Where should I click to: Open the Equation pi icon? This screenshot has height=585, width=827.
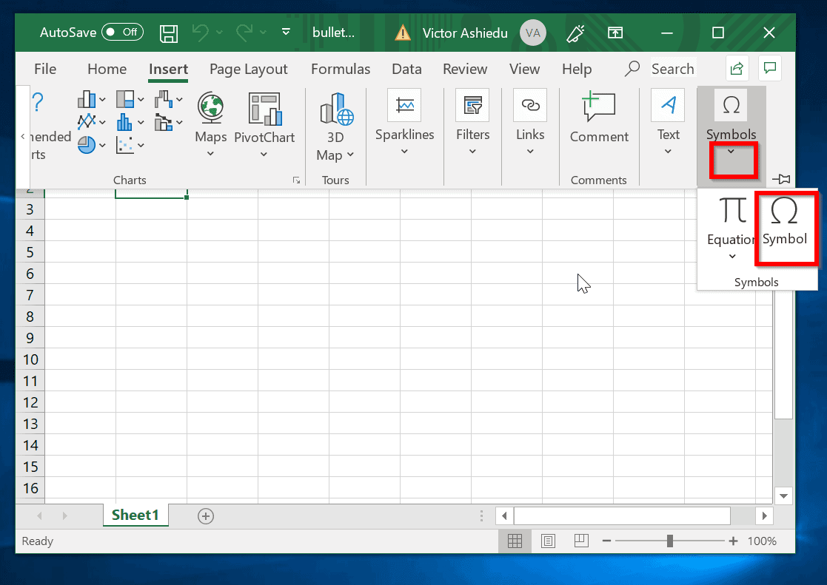click(x=732, y=211)
